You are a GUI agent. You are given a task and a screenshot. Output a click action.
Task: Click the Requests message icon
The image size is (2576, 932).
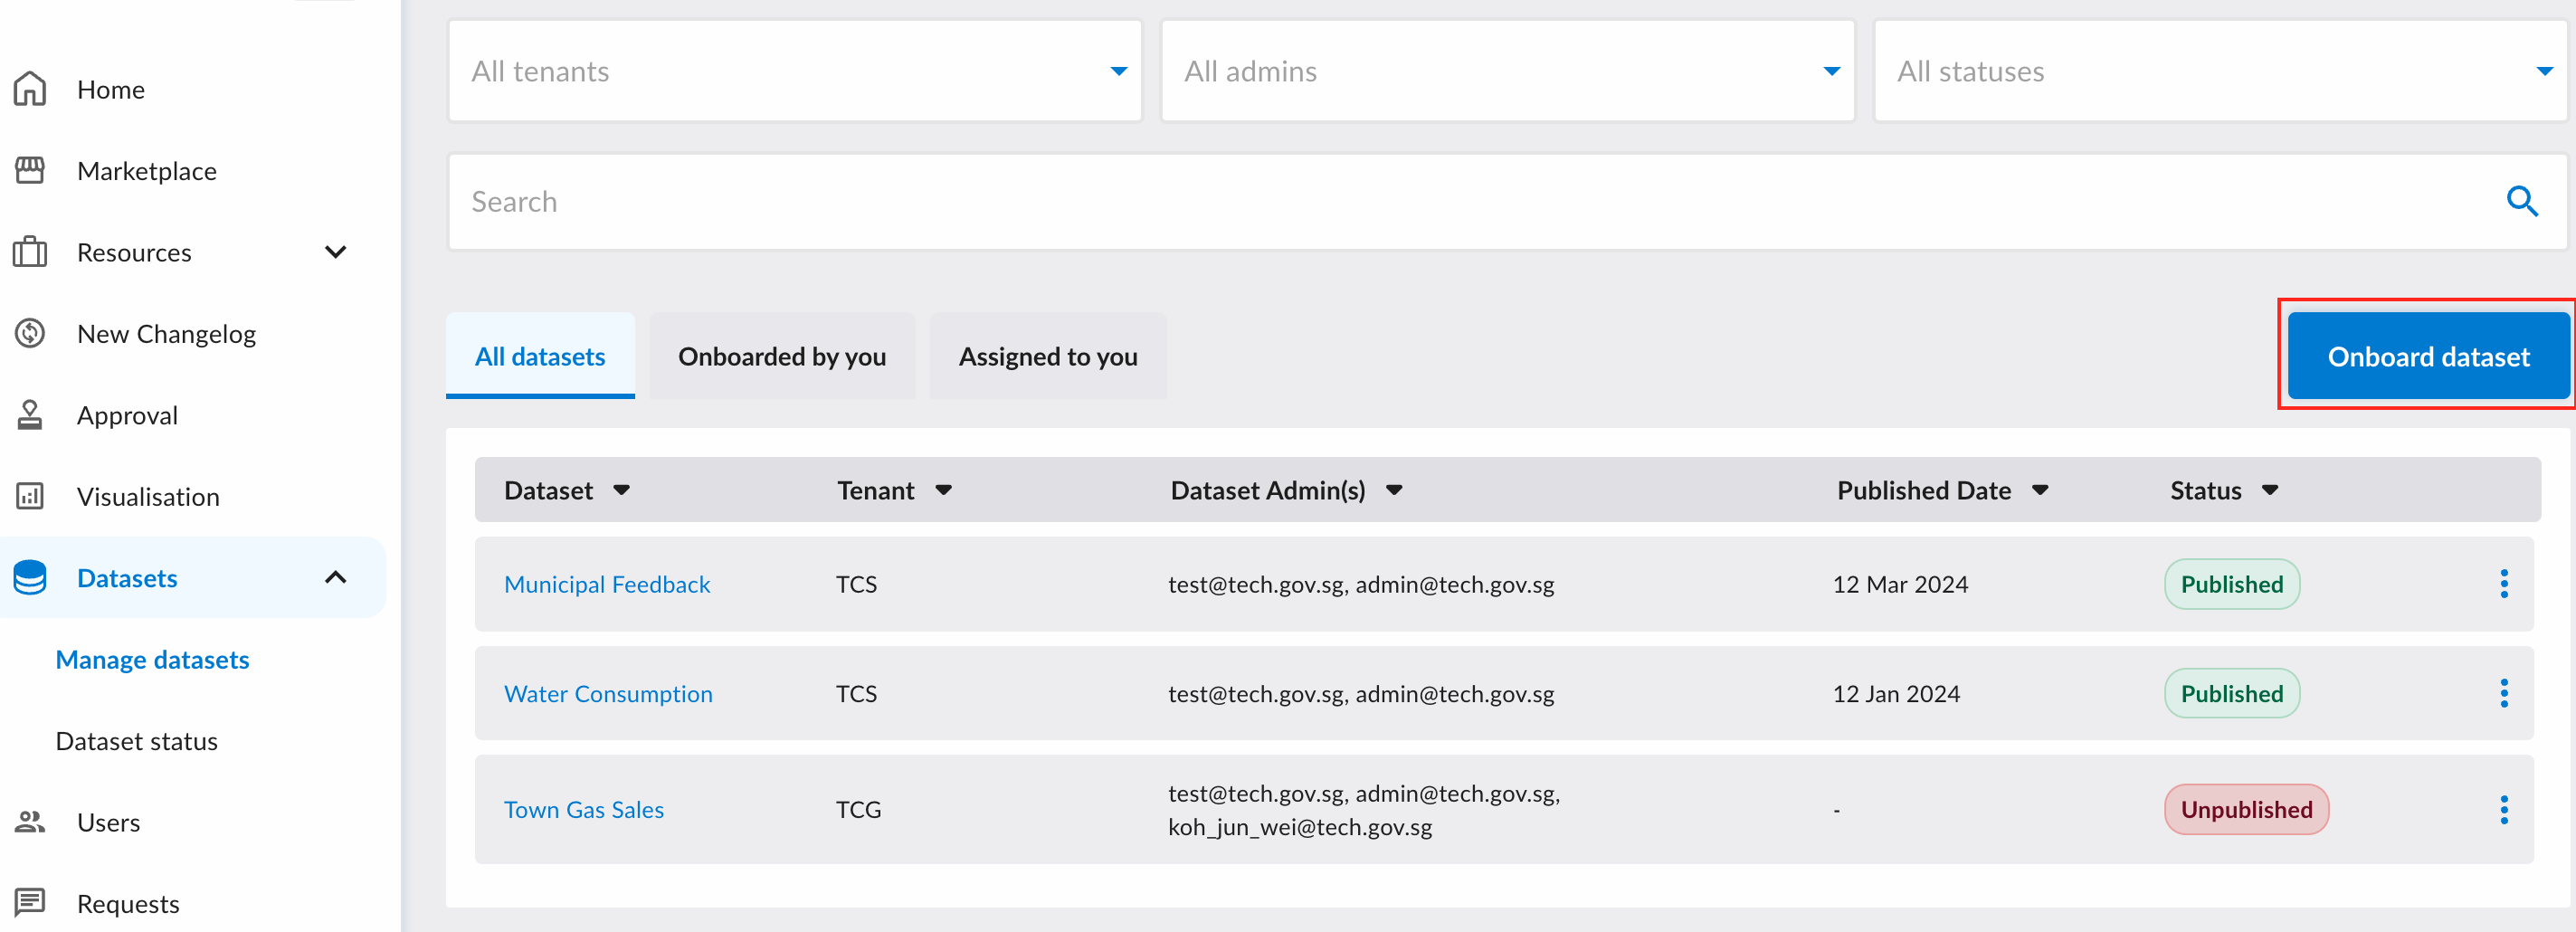tap(30, 903)
